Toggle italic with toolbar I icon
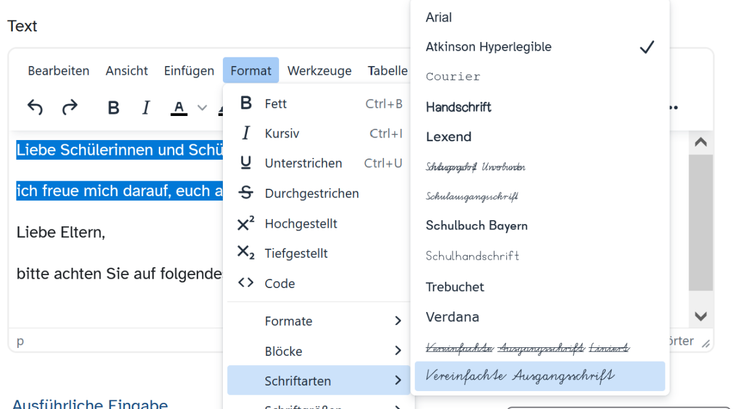This screenshot has height=409, width=741. (146, 108)
